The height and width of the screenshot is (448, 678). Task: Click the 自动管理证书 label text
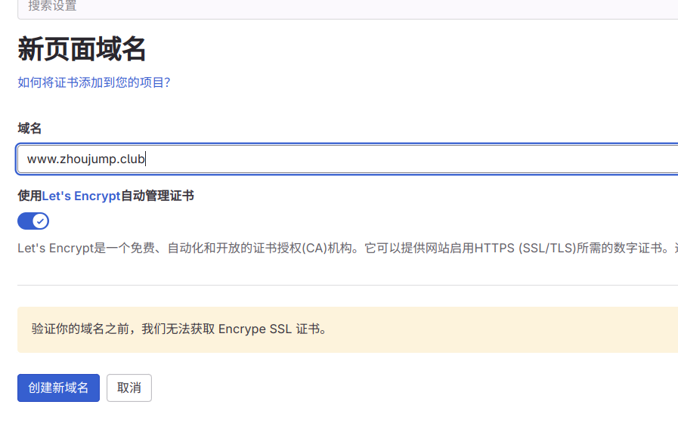pos(157,196)
